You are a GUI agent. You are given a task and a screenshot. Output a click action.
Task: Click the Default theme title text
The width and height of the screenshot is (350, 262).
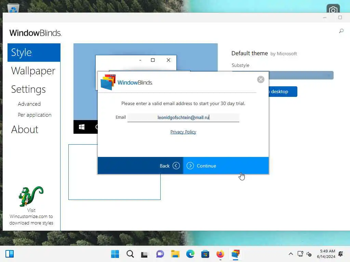click(x=250, y=53)
